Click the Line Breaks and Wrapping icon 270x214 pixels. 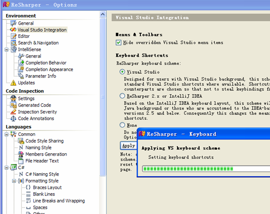coord(28,201)
